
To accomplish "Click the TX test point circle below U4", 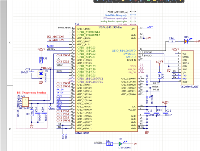I will click(66, 135).
